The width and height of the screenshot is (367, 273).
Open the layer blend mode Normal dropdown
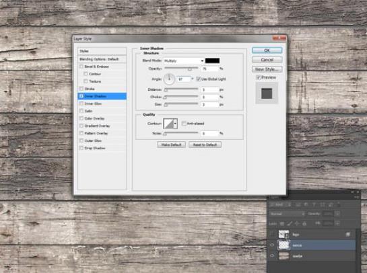click(x=288, y=214)
